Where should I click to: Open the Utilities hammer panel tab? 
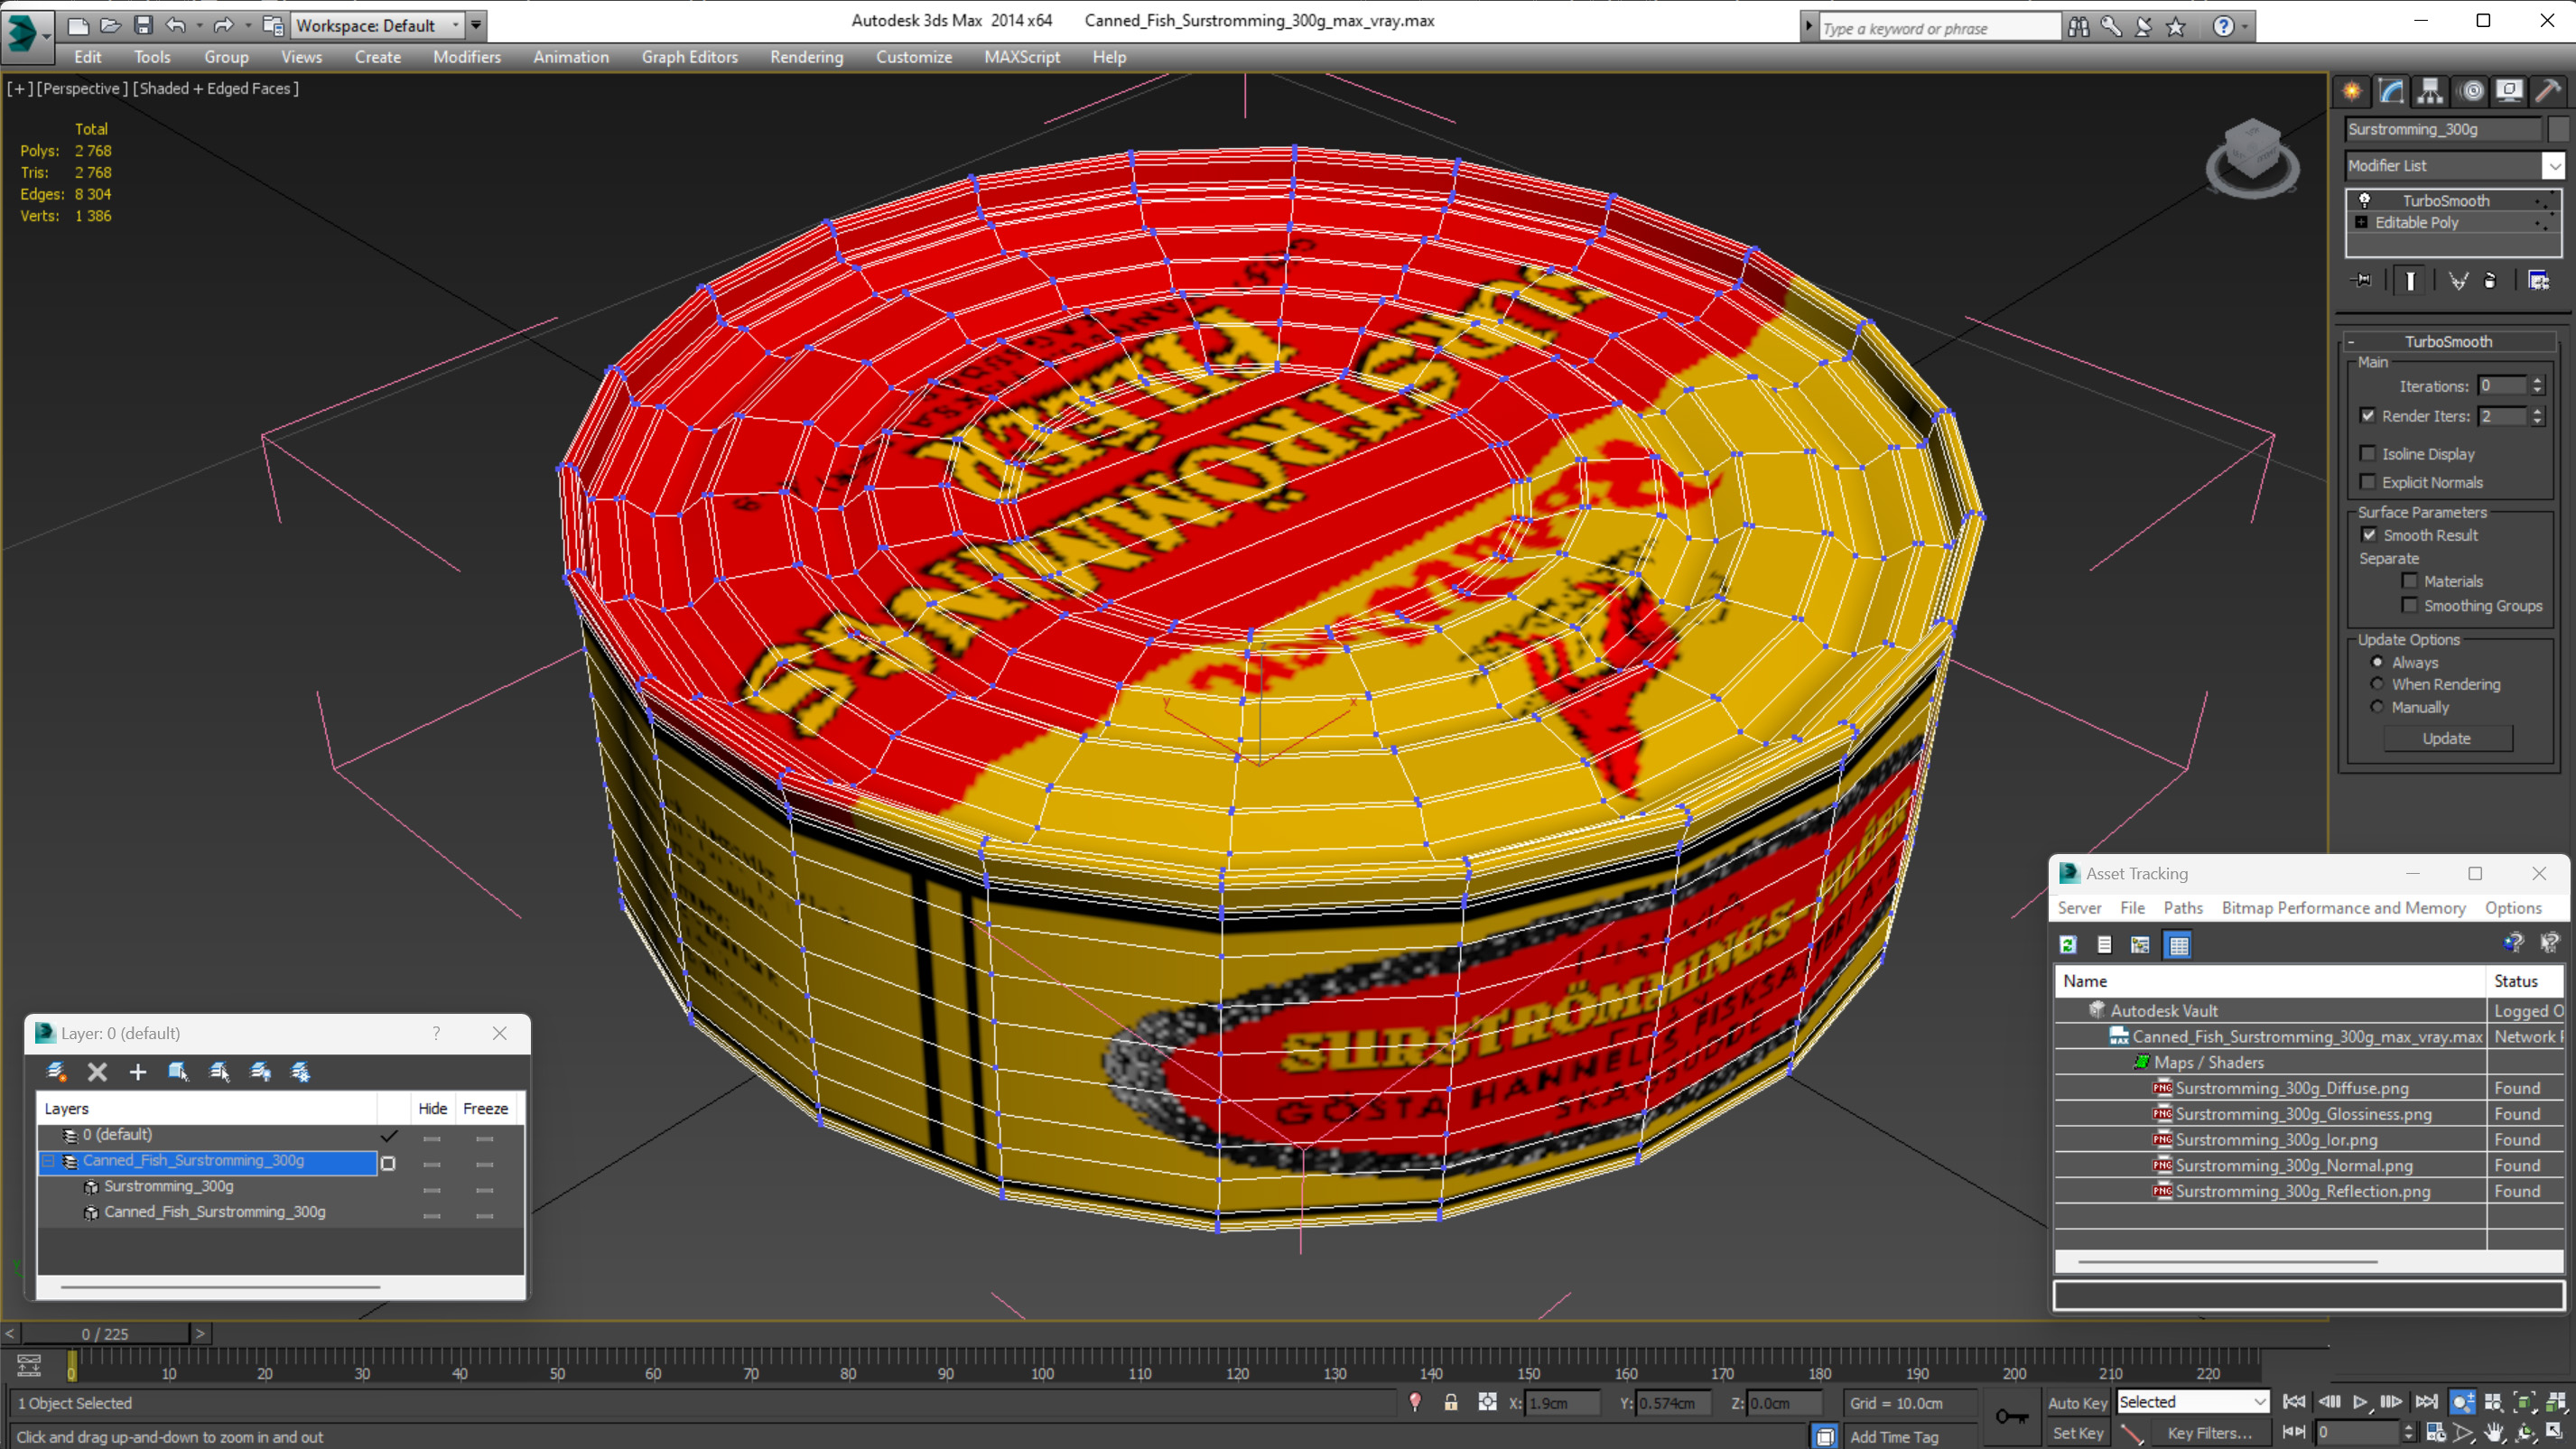(x=2549, y=91)
